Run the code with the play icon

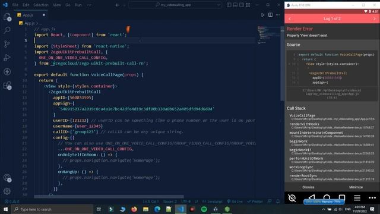262,15
